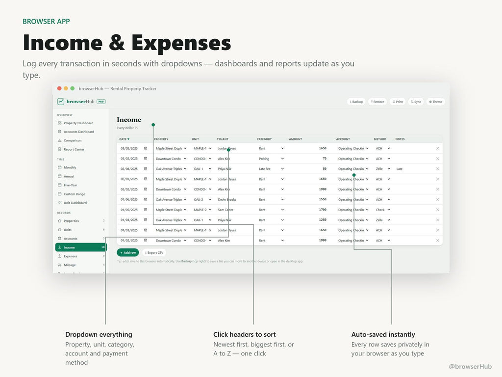The width and height of the screenshot is (502, 377).
Task: Open Unit Dashboard in sidebar
Action: point(81,203)
